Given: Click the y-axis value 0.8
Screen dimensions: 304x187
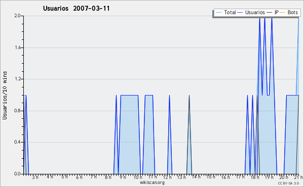Looking at the screenshot, I should click(x=17, y=111).
